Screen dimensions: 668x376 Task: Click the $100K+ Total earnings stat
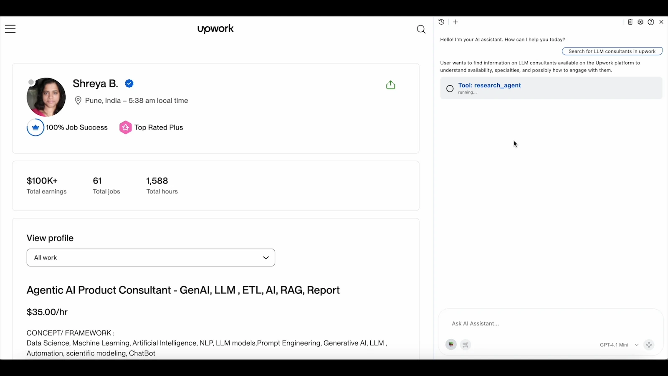(47, 185)
